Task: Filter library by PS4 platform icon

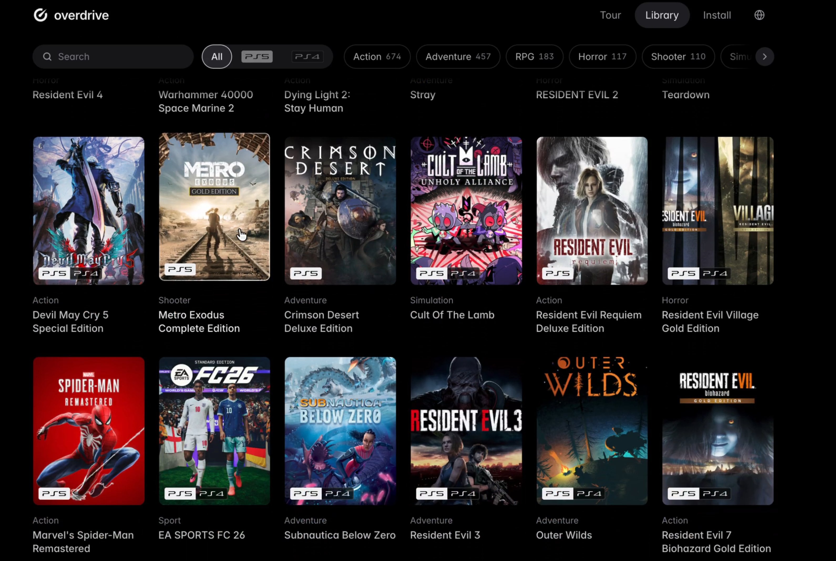Action: tap(307, 56)
